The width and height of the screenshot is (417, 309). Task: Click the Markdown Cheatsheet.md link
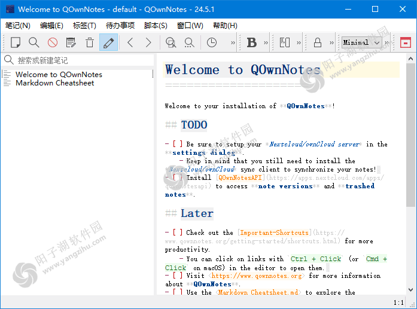(x=258, y=292)
